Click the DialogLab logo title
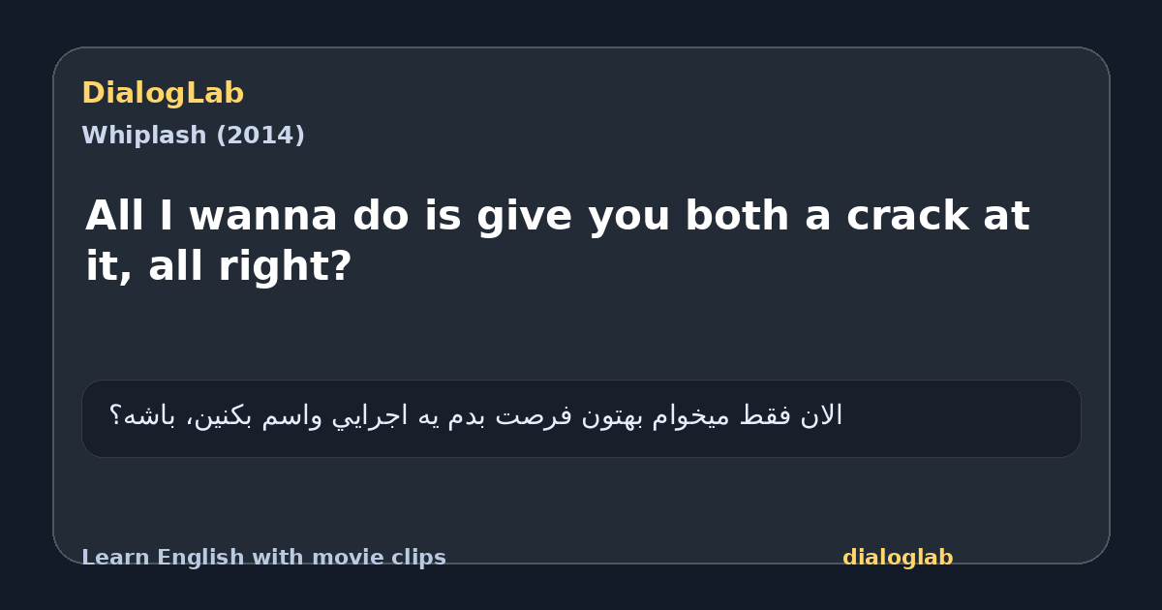The width and height of the screenshot is (1162, 610). pos(163,93)
